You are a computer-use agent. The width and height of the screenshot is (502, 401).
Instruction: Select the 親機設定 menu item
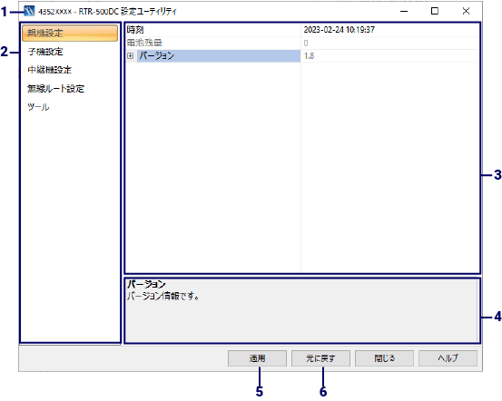[70, 33]
